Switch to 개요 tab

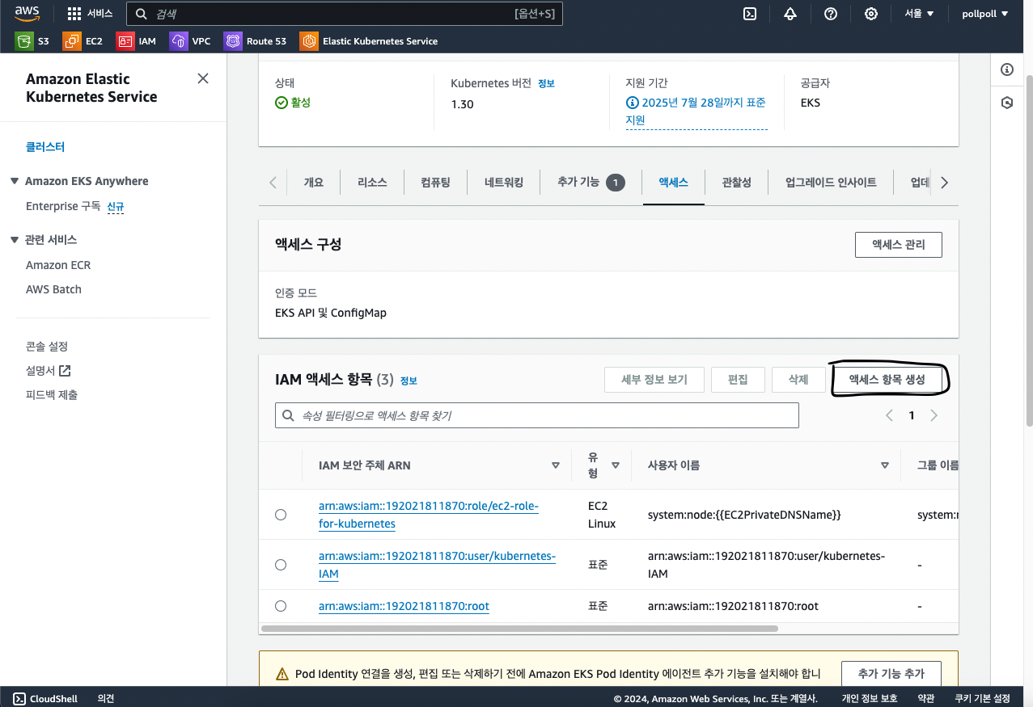[314, 183]
